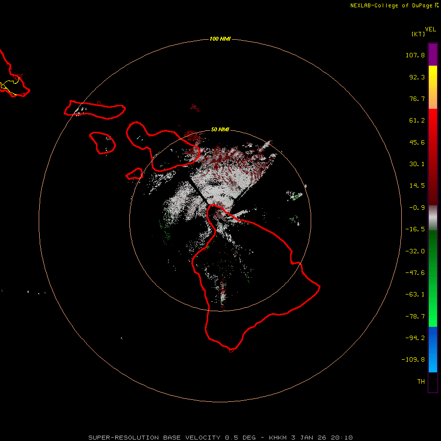Click the 30.1 velocity scale value
The width and height of the screenshot is (441, 441).
(x=417, y=164)
